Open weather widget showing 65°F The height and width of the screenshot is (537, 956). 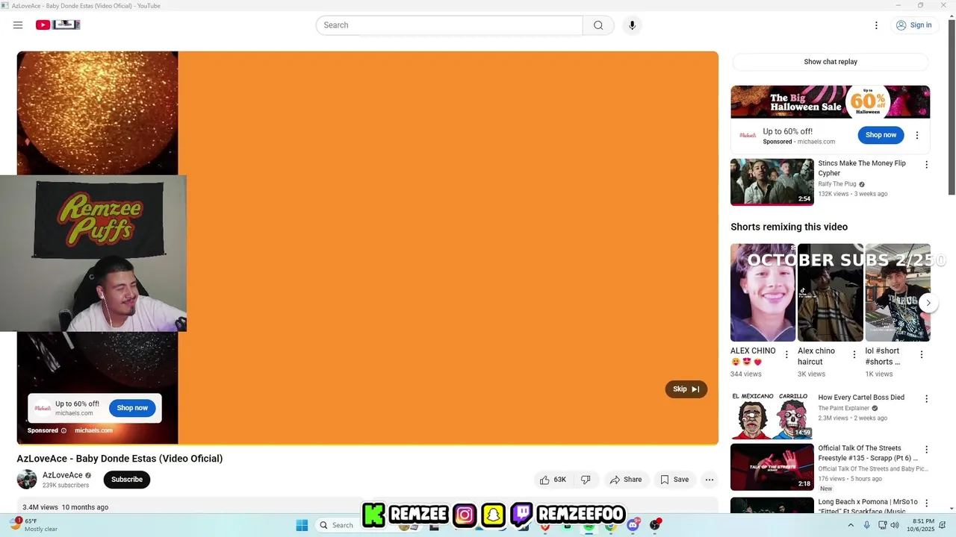pyautogui.click(x=34, y=525)
